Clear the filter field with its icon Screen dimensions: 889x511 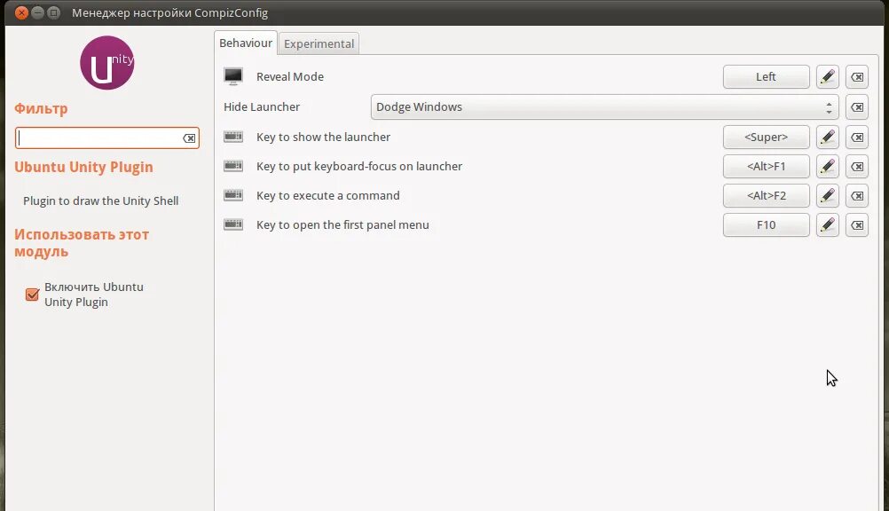189,138
